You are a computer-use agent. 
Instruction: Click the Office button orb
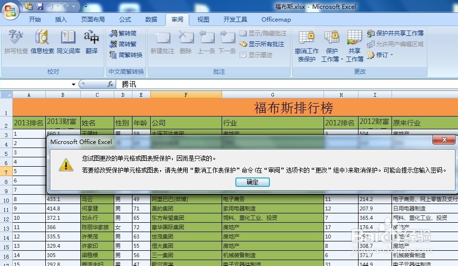[x=10, y=11]
